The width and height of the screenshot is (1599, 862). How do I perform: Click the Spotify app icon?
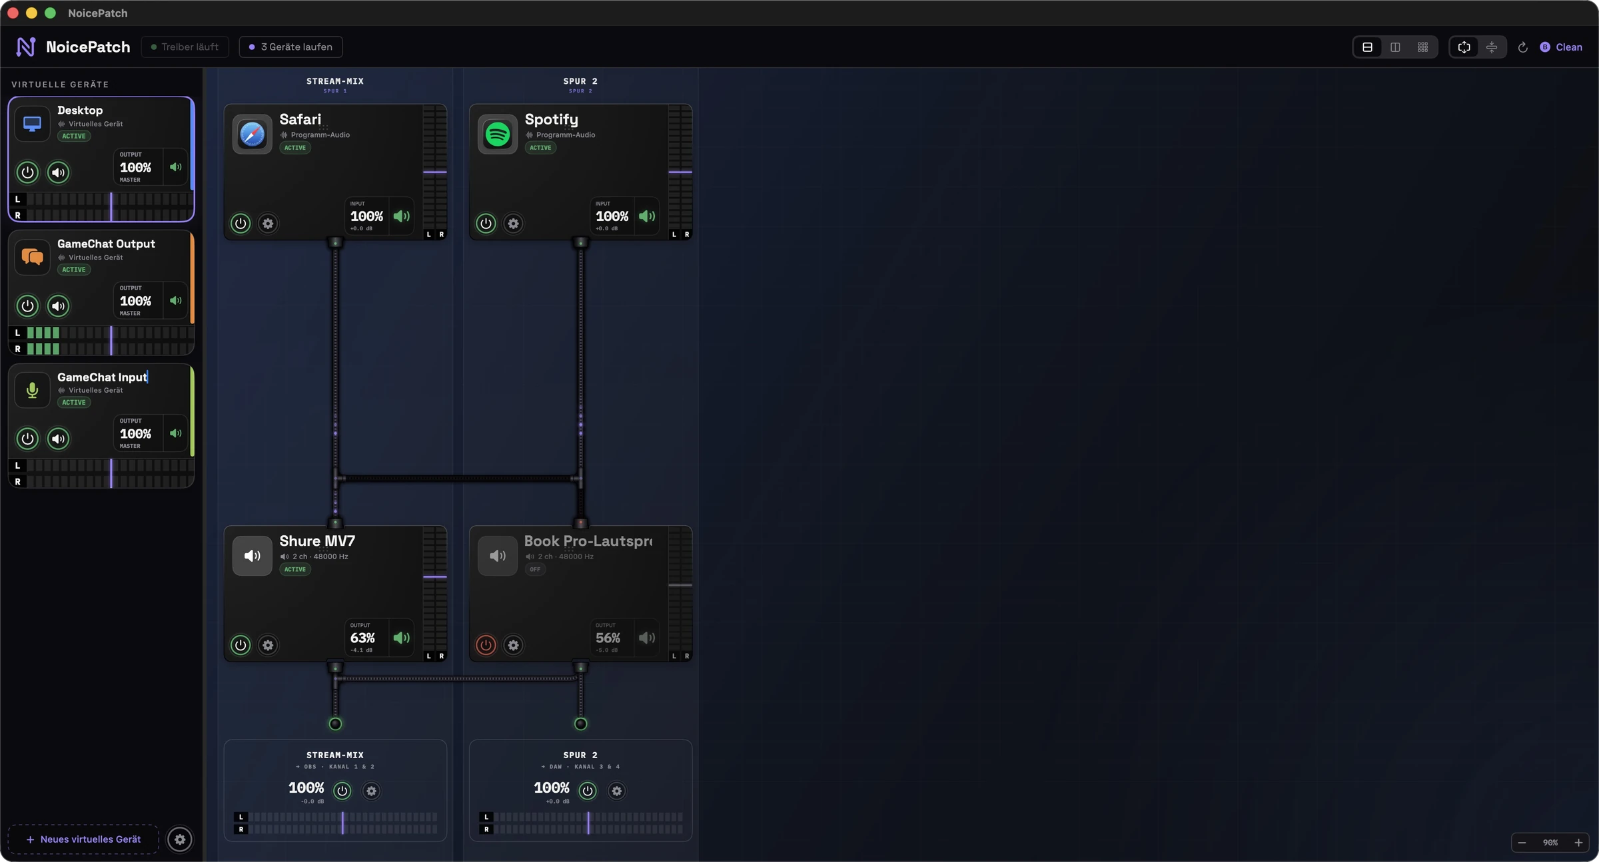(x=498, y=134)
